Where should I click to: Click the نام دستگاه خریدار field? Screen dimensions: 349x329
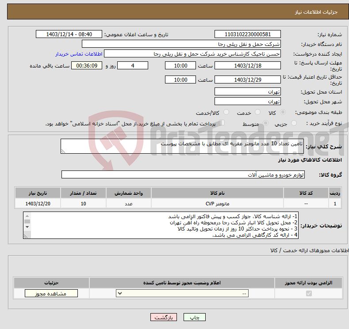[x=181, y=44]
